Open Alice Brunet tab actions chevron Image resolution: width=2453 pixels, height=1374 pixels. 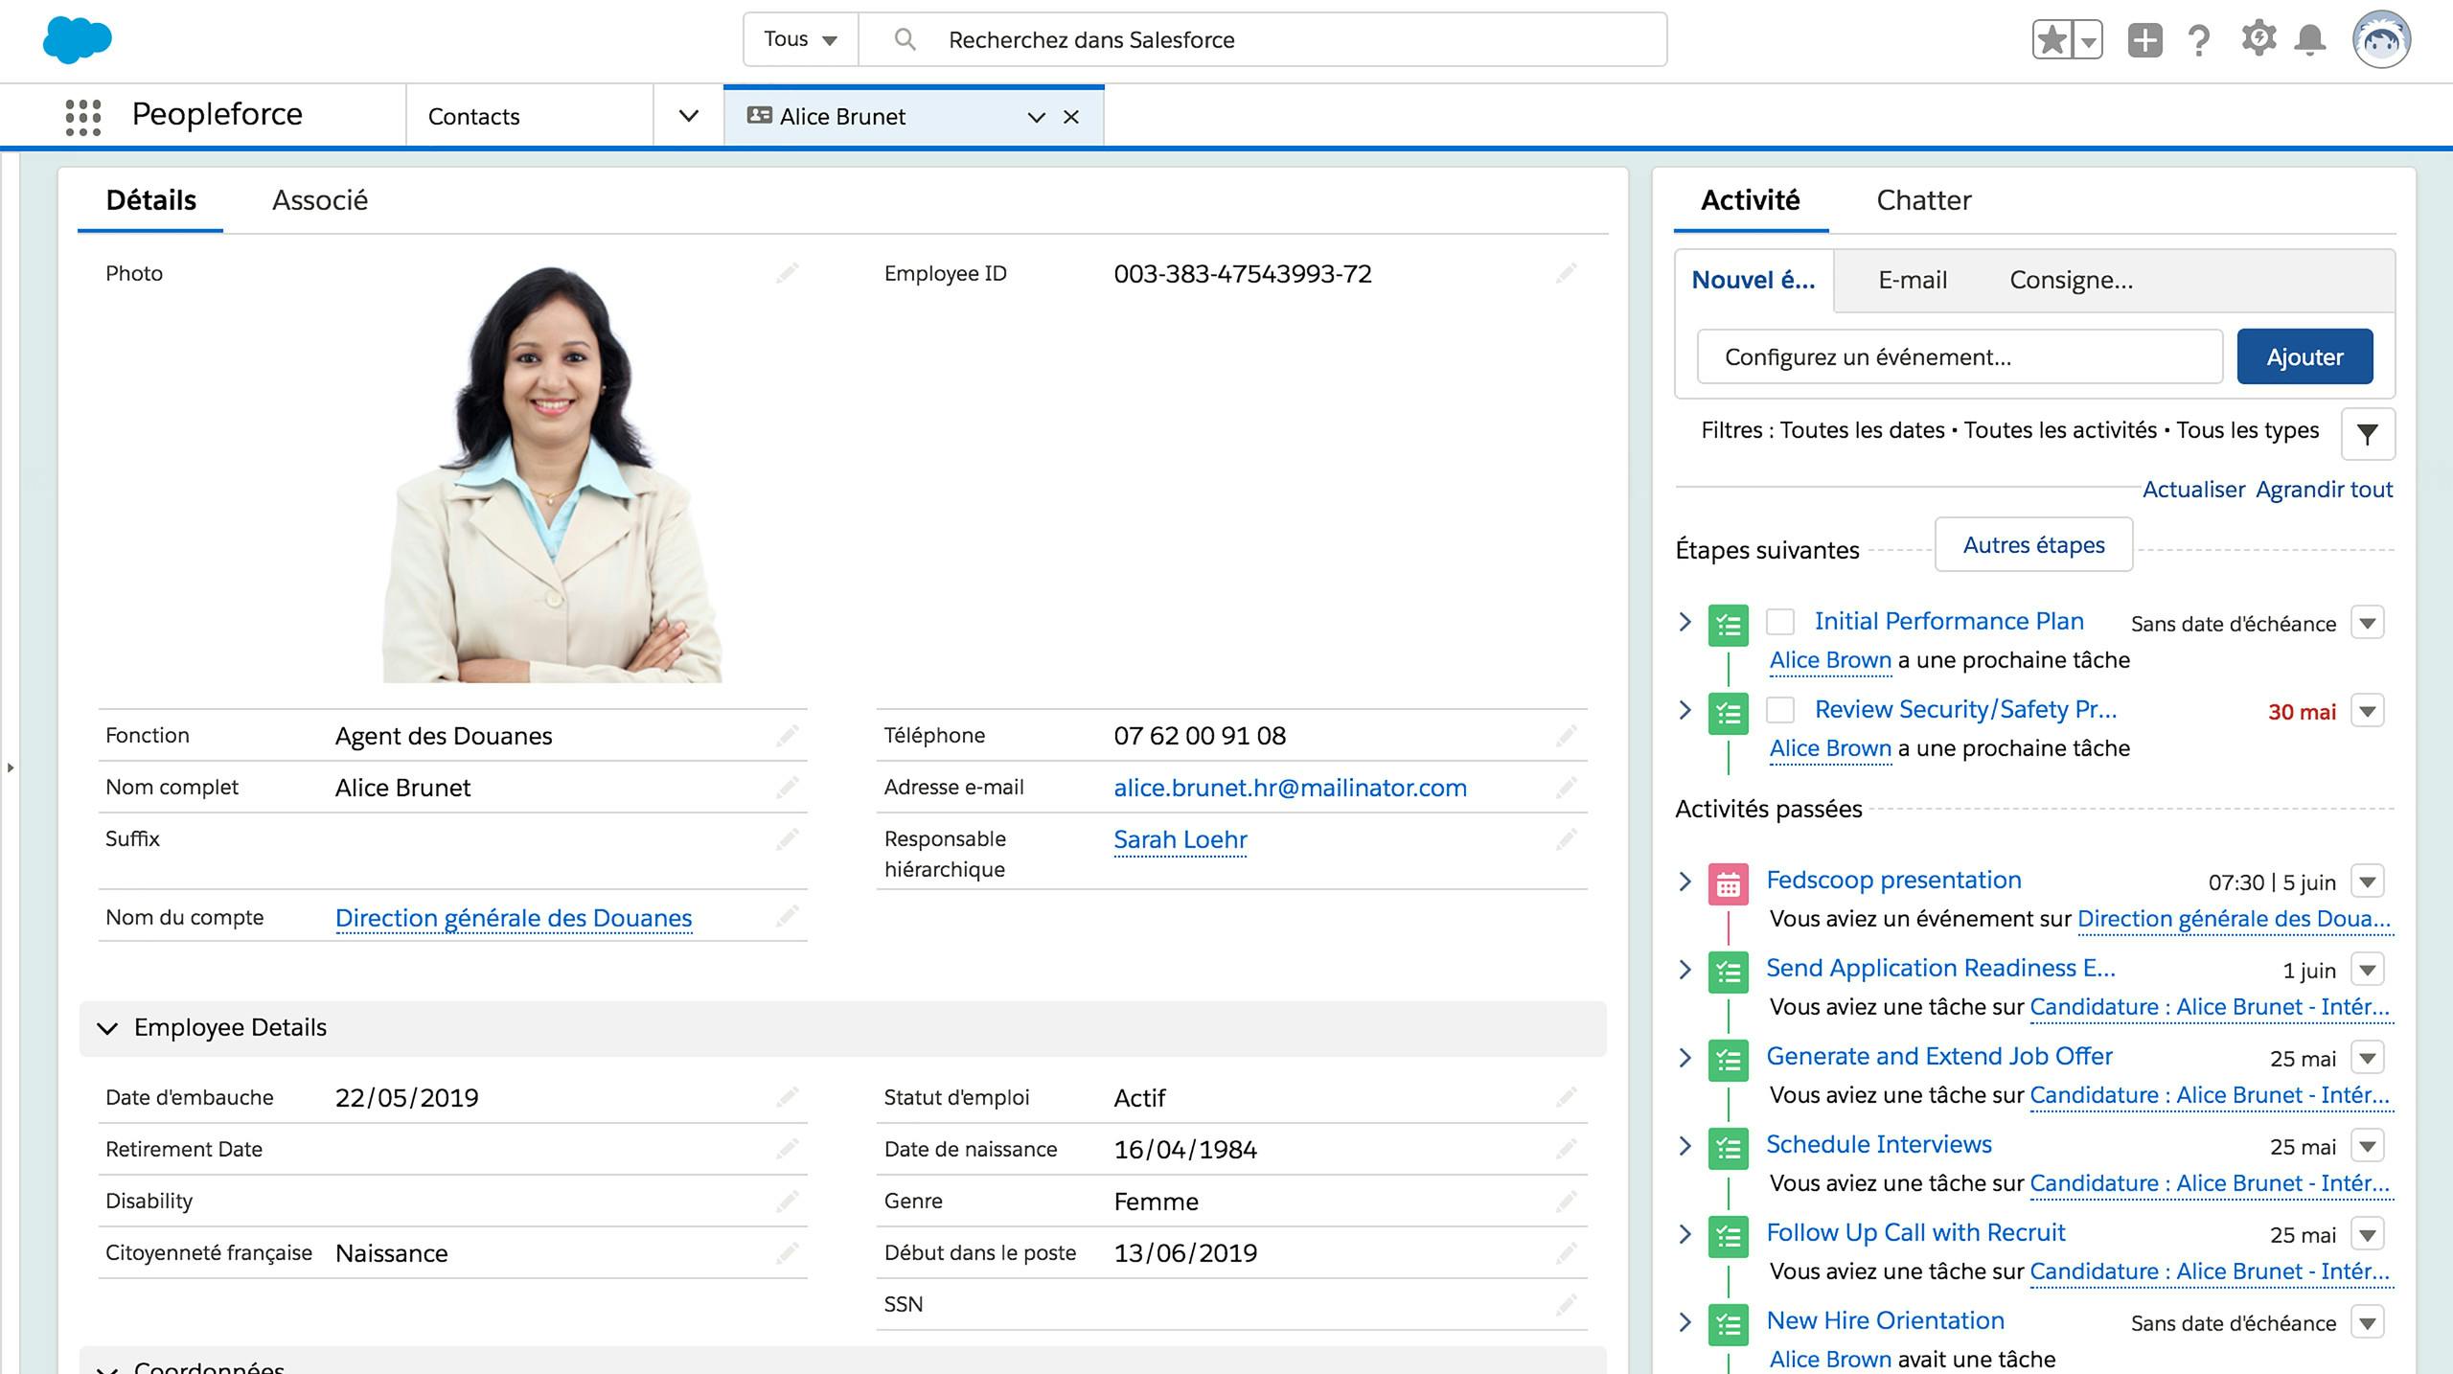pos(1036,117)
